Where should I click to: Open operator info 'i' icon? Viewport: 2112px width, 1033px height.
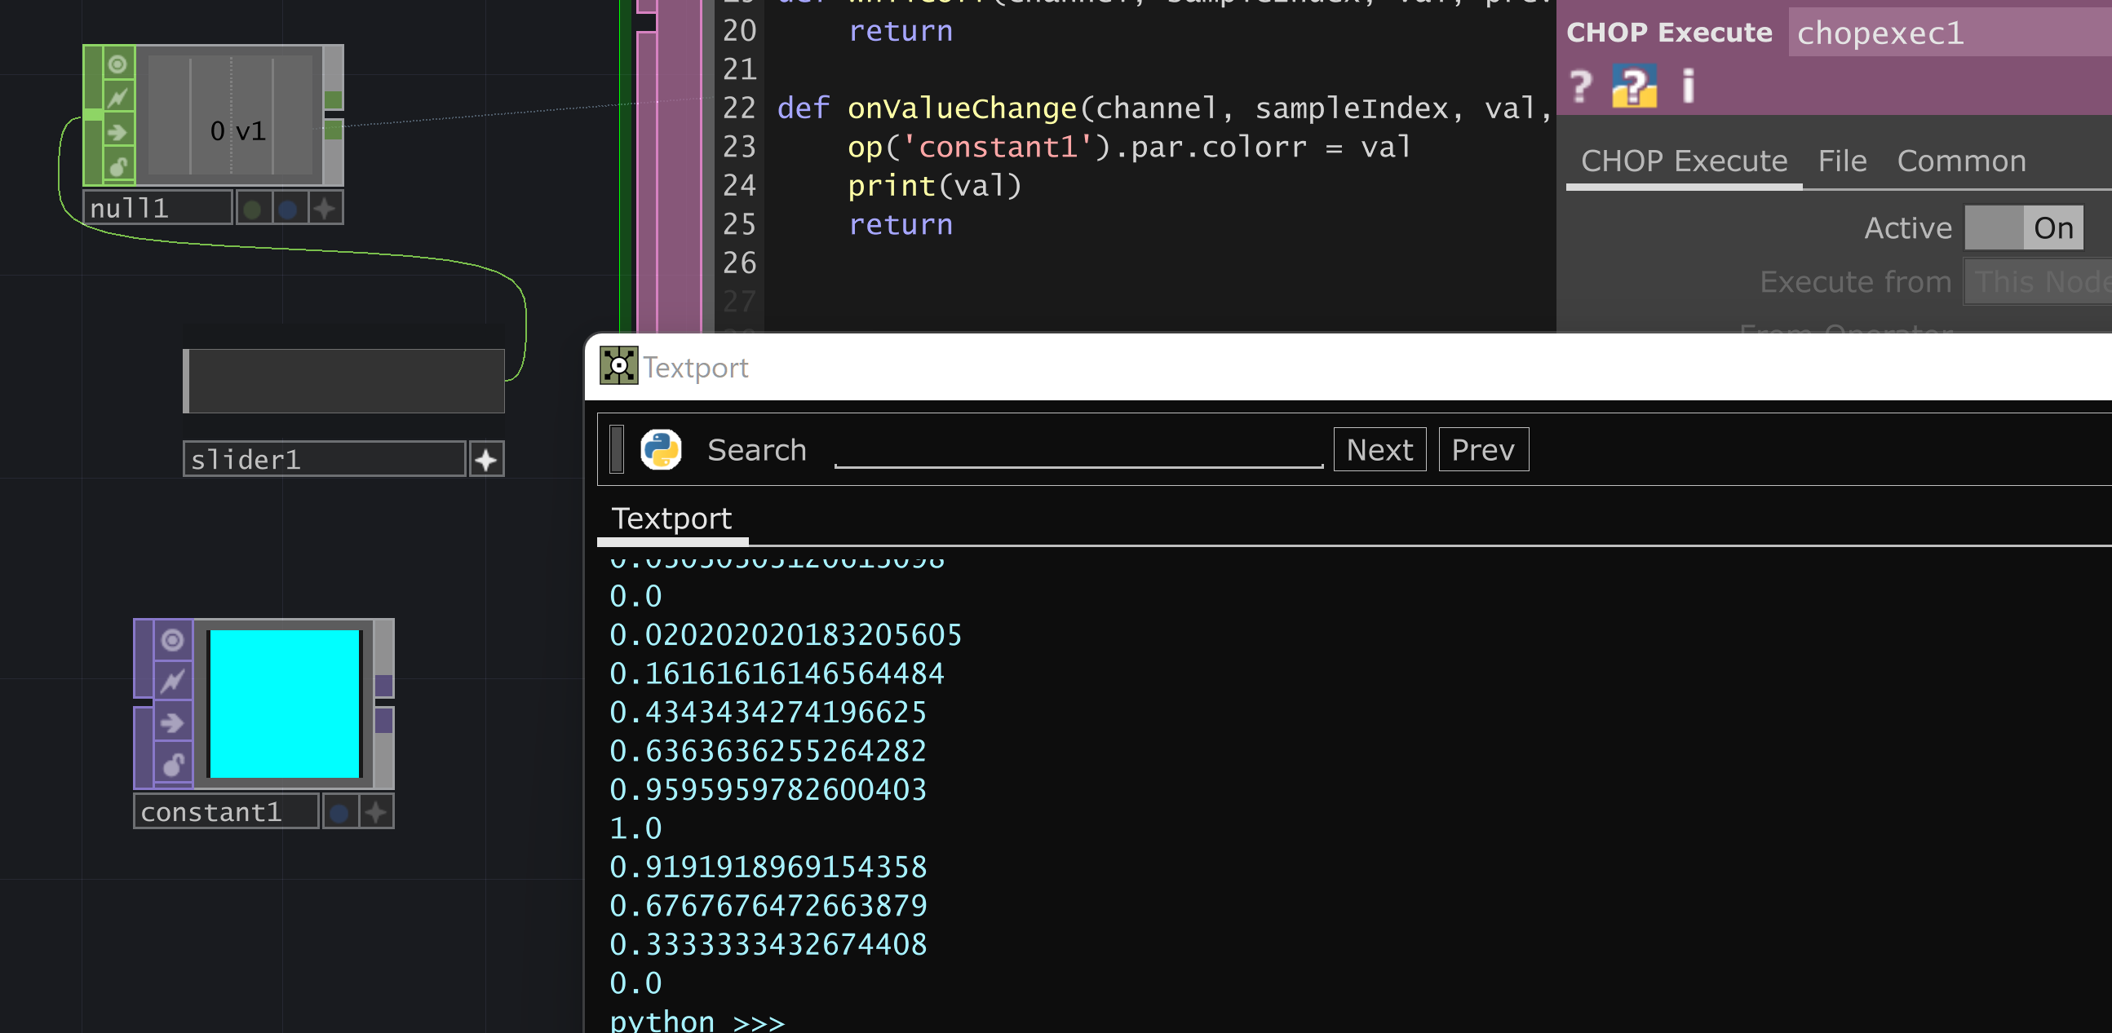(1687, 86)
